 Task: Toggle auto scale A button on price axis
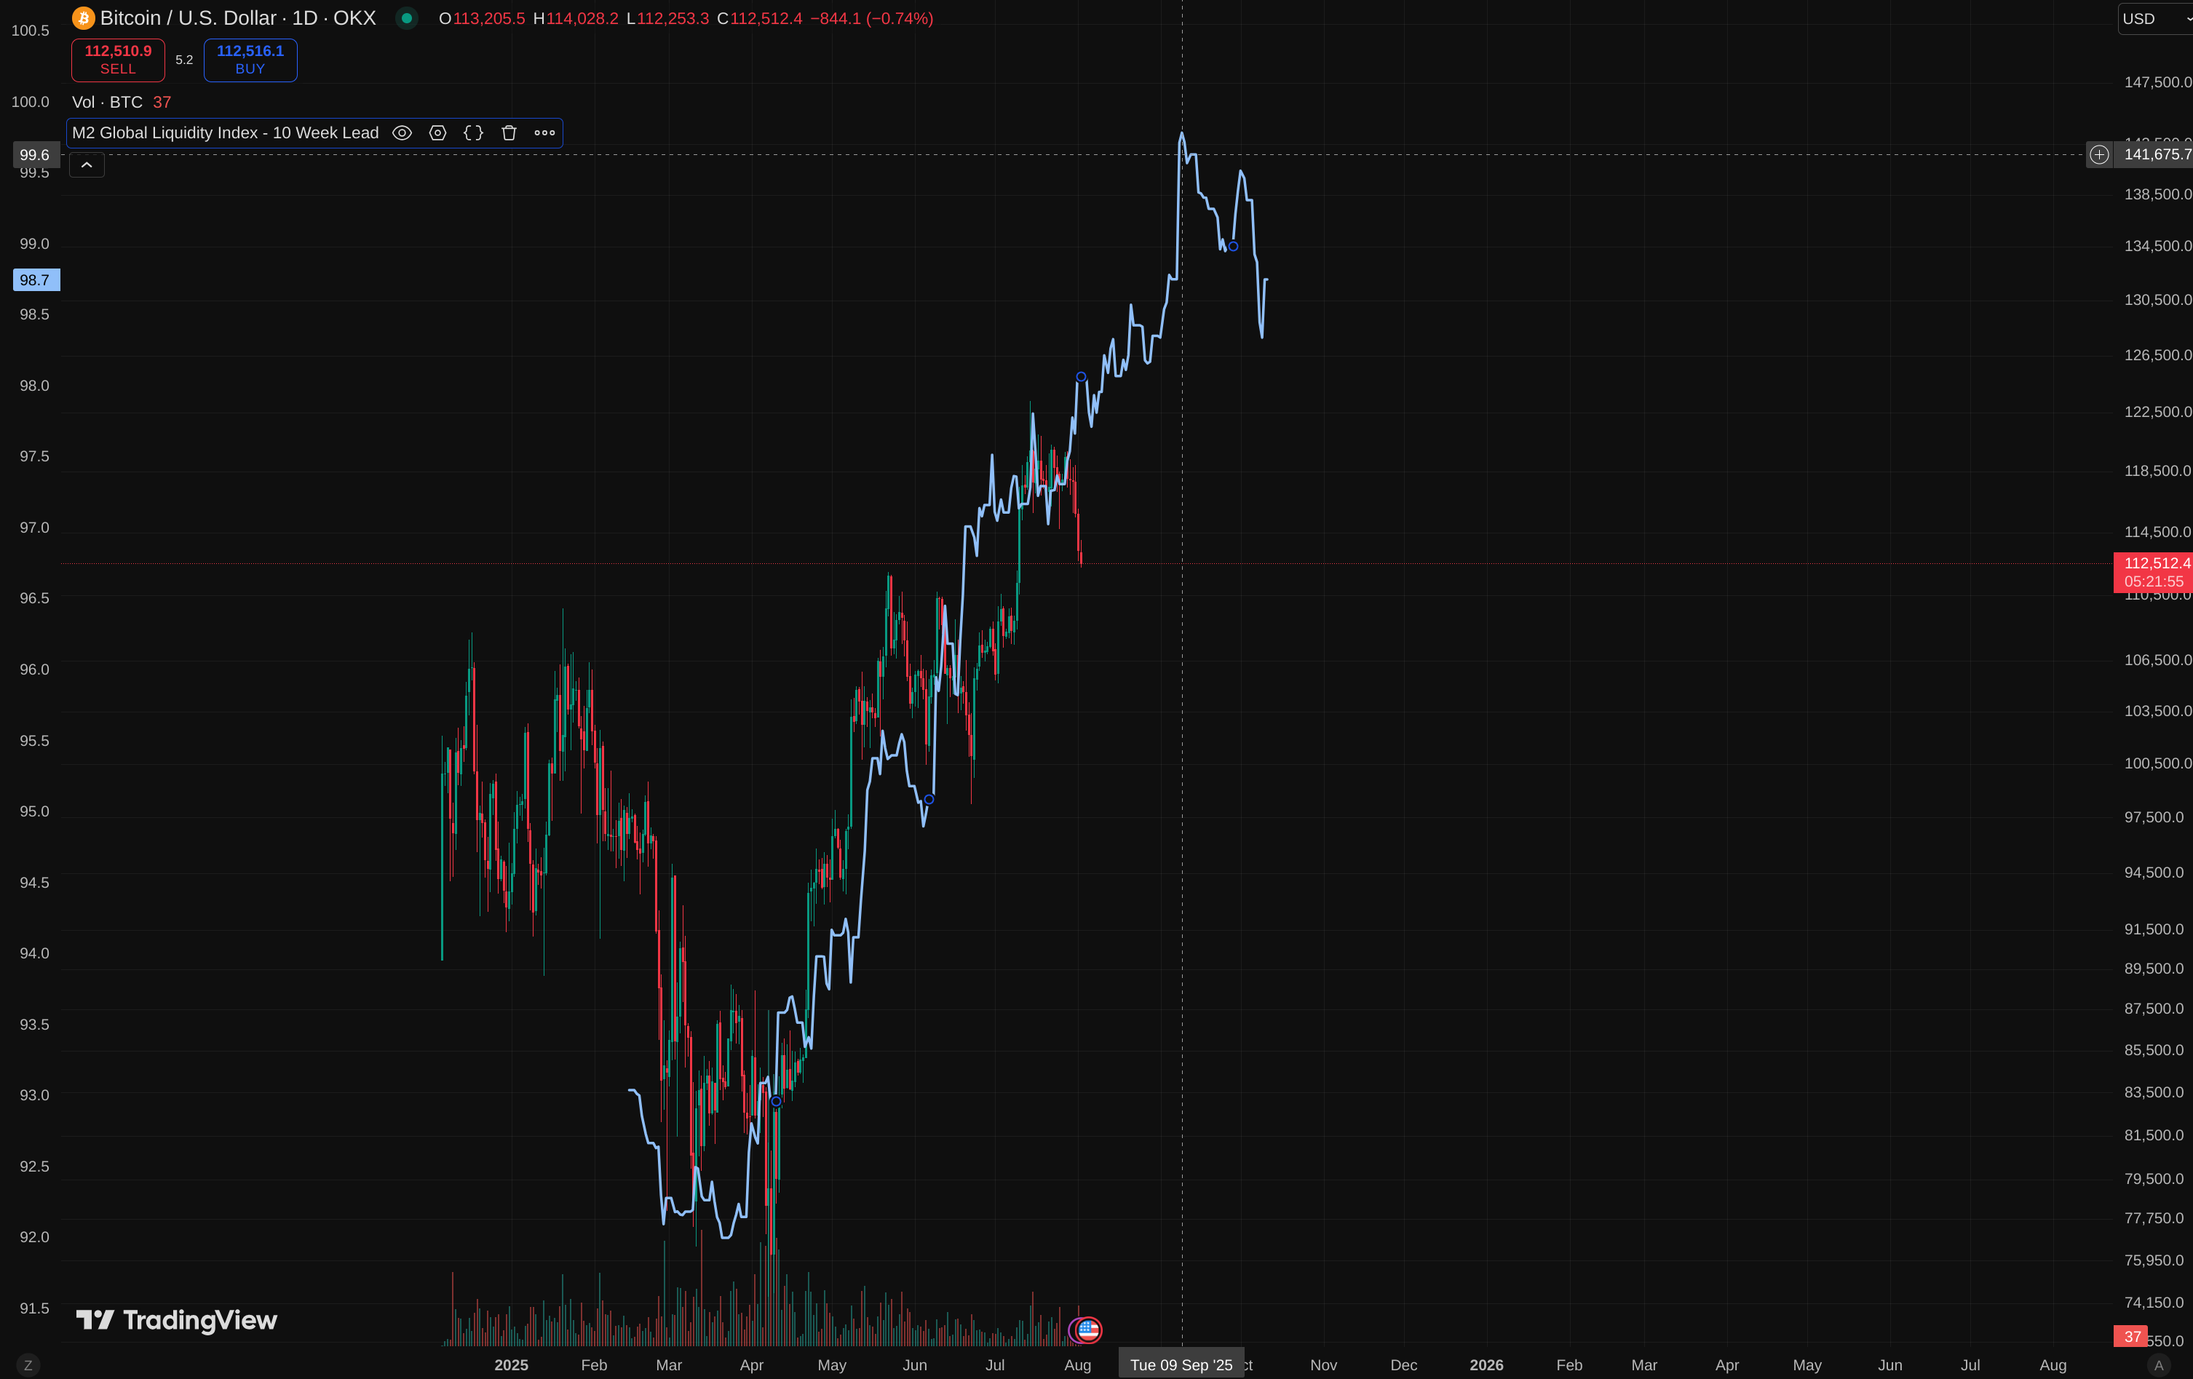[x=2157, y=1365]
